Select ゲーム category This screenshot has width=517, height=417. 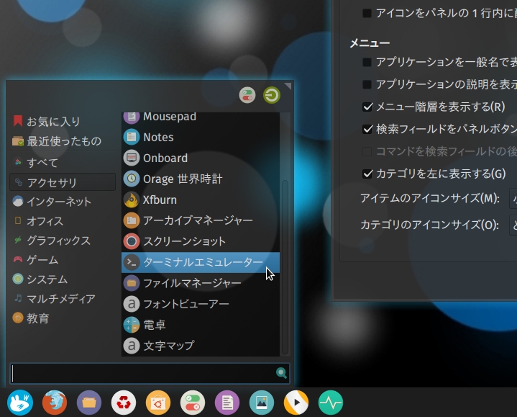(x=63, y=260)
